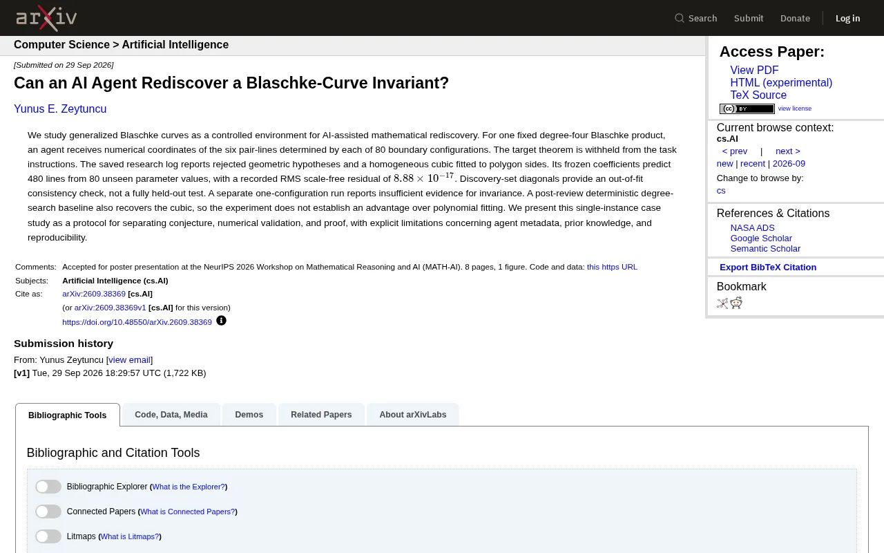The height and width of the screenshot is (553, 884).
Task: Browse the 2026-09 listing link
Action: pos(789,164)
